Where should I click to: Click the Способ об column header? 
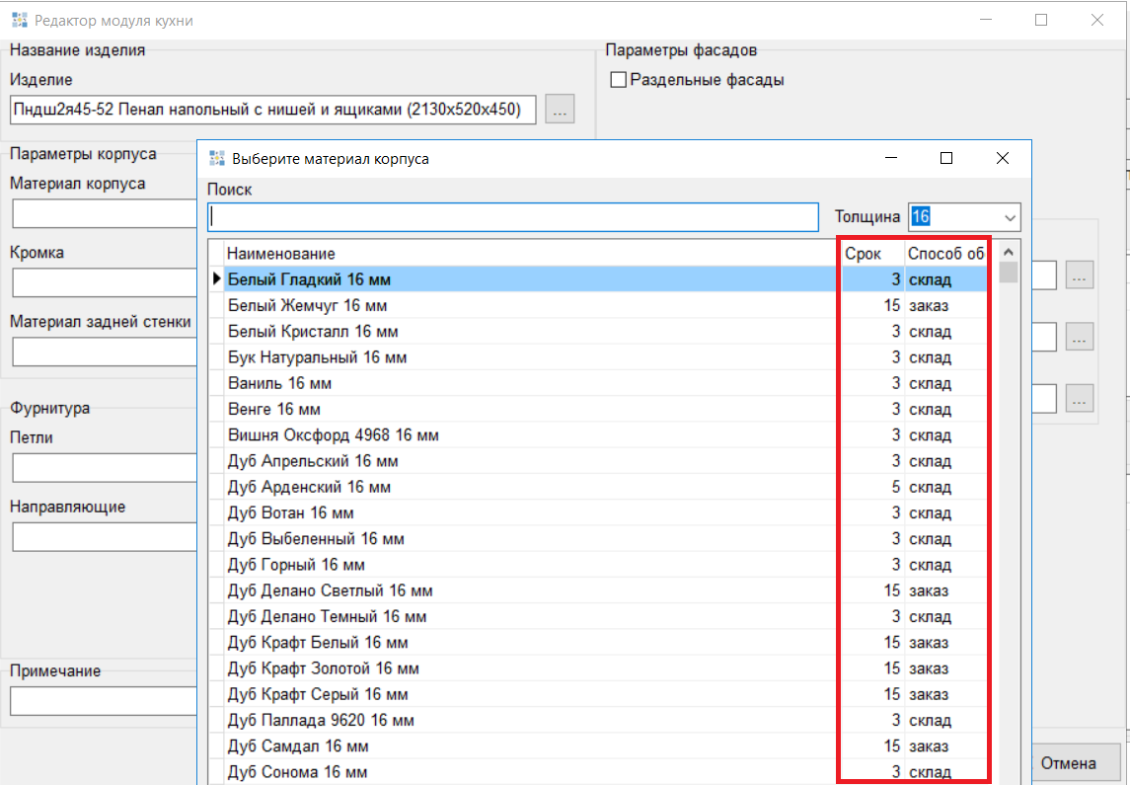945,254
